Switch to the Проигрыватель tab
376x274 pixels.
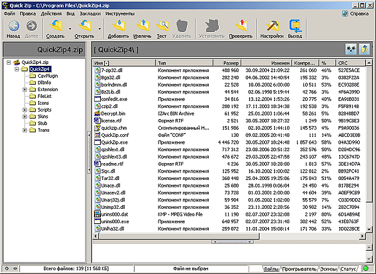[x=300, y=269]
